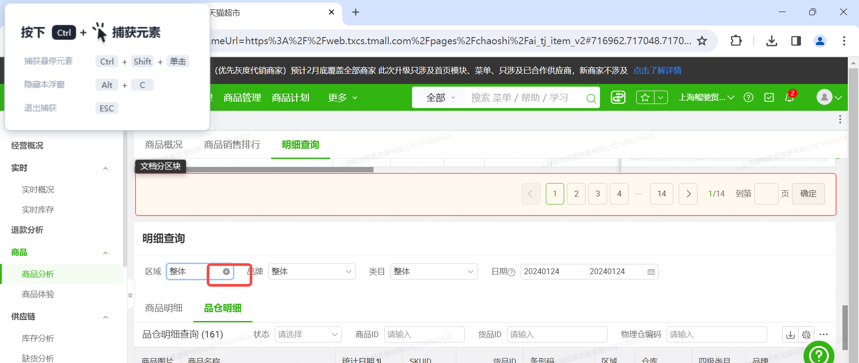Click the 日期 help tooltip icon

click(x=512, y=272)
